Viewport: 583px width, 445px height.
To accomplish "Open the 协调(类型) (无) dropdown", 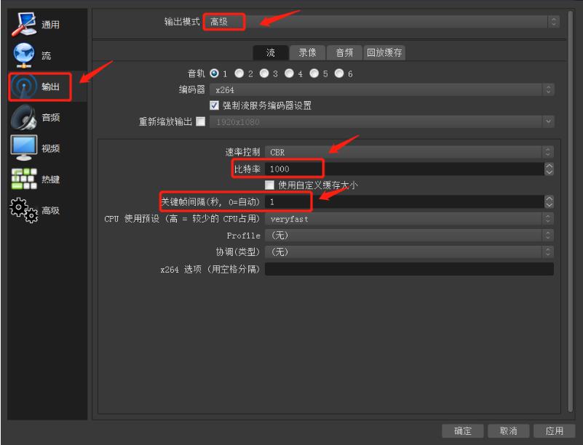I will point(409,252).
